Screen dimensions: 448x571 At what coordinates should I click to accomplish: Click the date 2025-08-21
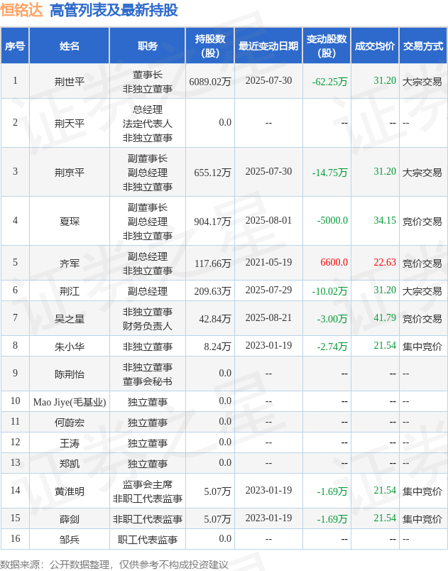(x=268, y=317)
